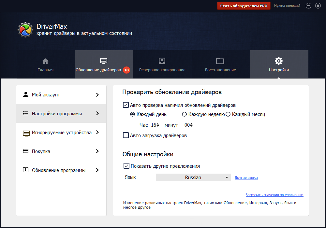This screenshot has width=326, height=228.
Task: Select the Каждый день radio button
Action: pyautogui.click(x=132, y=114)
